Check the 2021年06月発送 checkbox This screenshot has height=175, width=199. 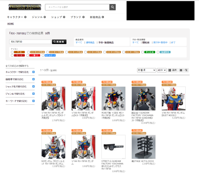29,52
